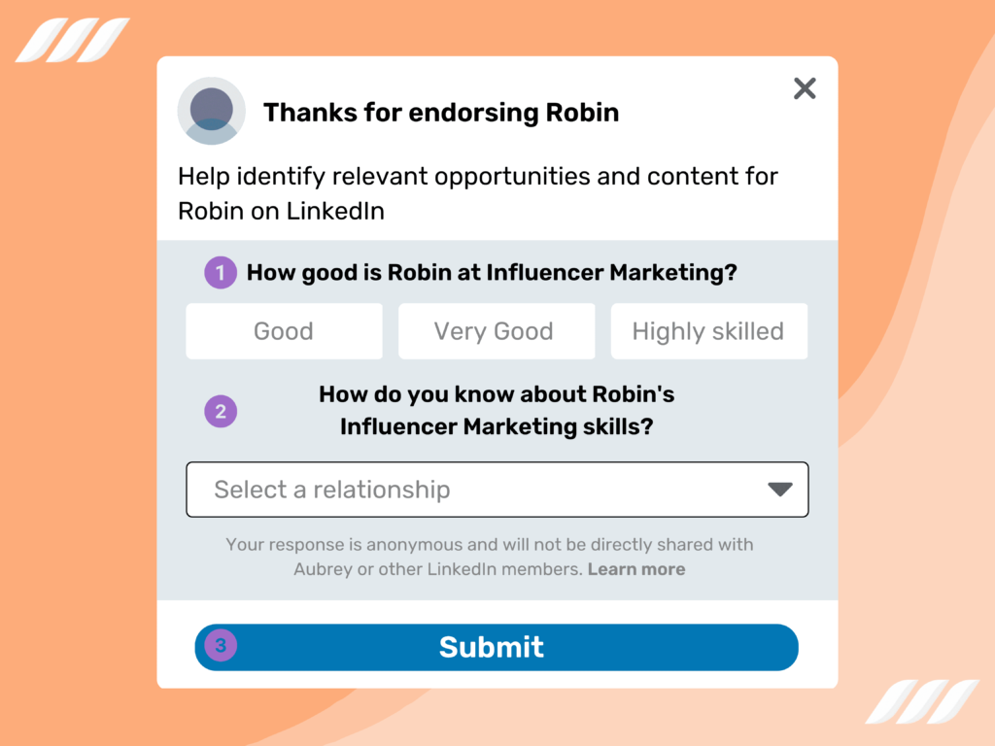The height and width of the screenshot is (746, 995).
Task: Expand the relationship options list
Action: [497, 490]
